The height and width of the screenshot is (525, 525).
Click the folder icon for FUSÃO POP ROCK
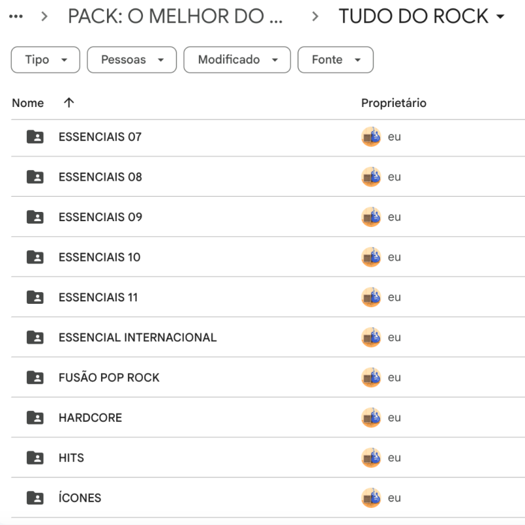(x=35, y=377)
